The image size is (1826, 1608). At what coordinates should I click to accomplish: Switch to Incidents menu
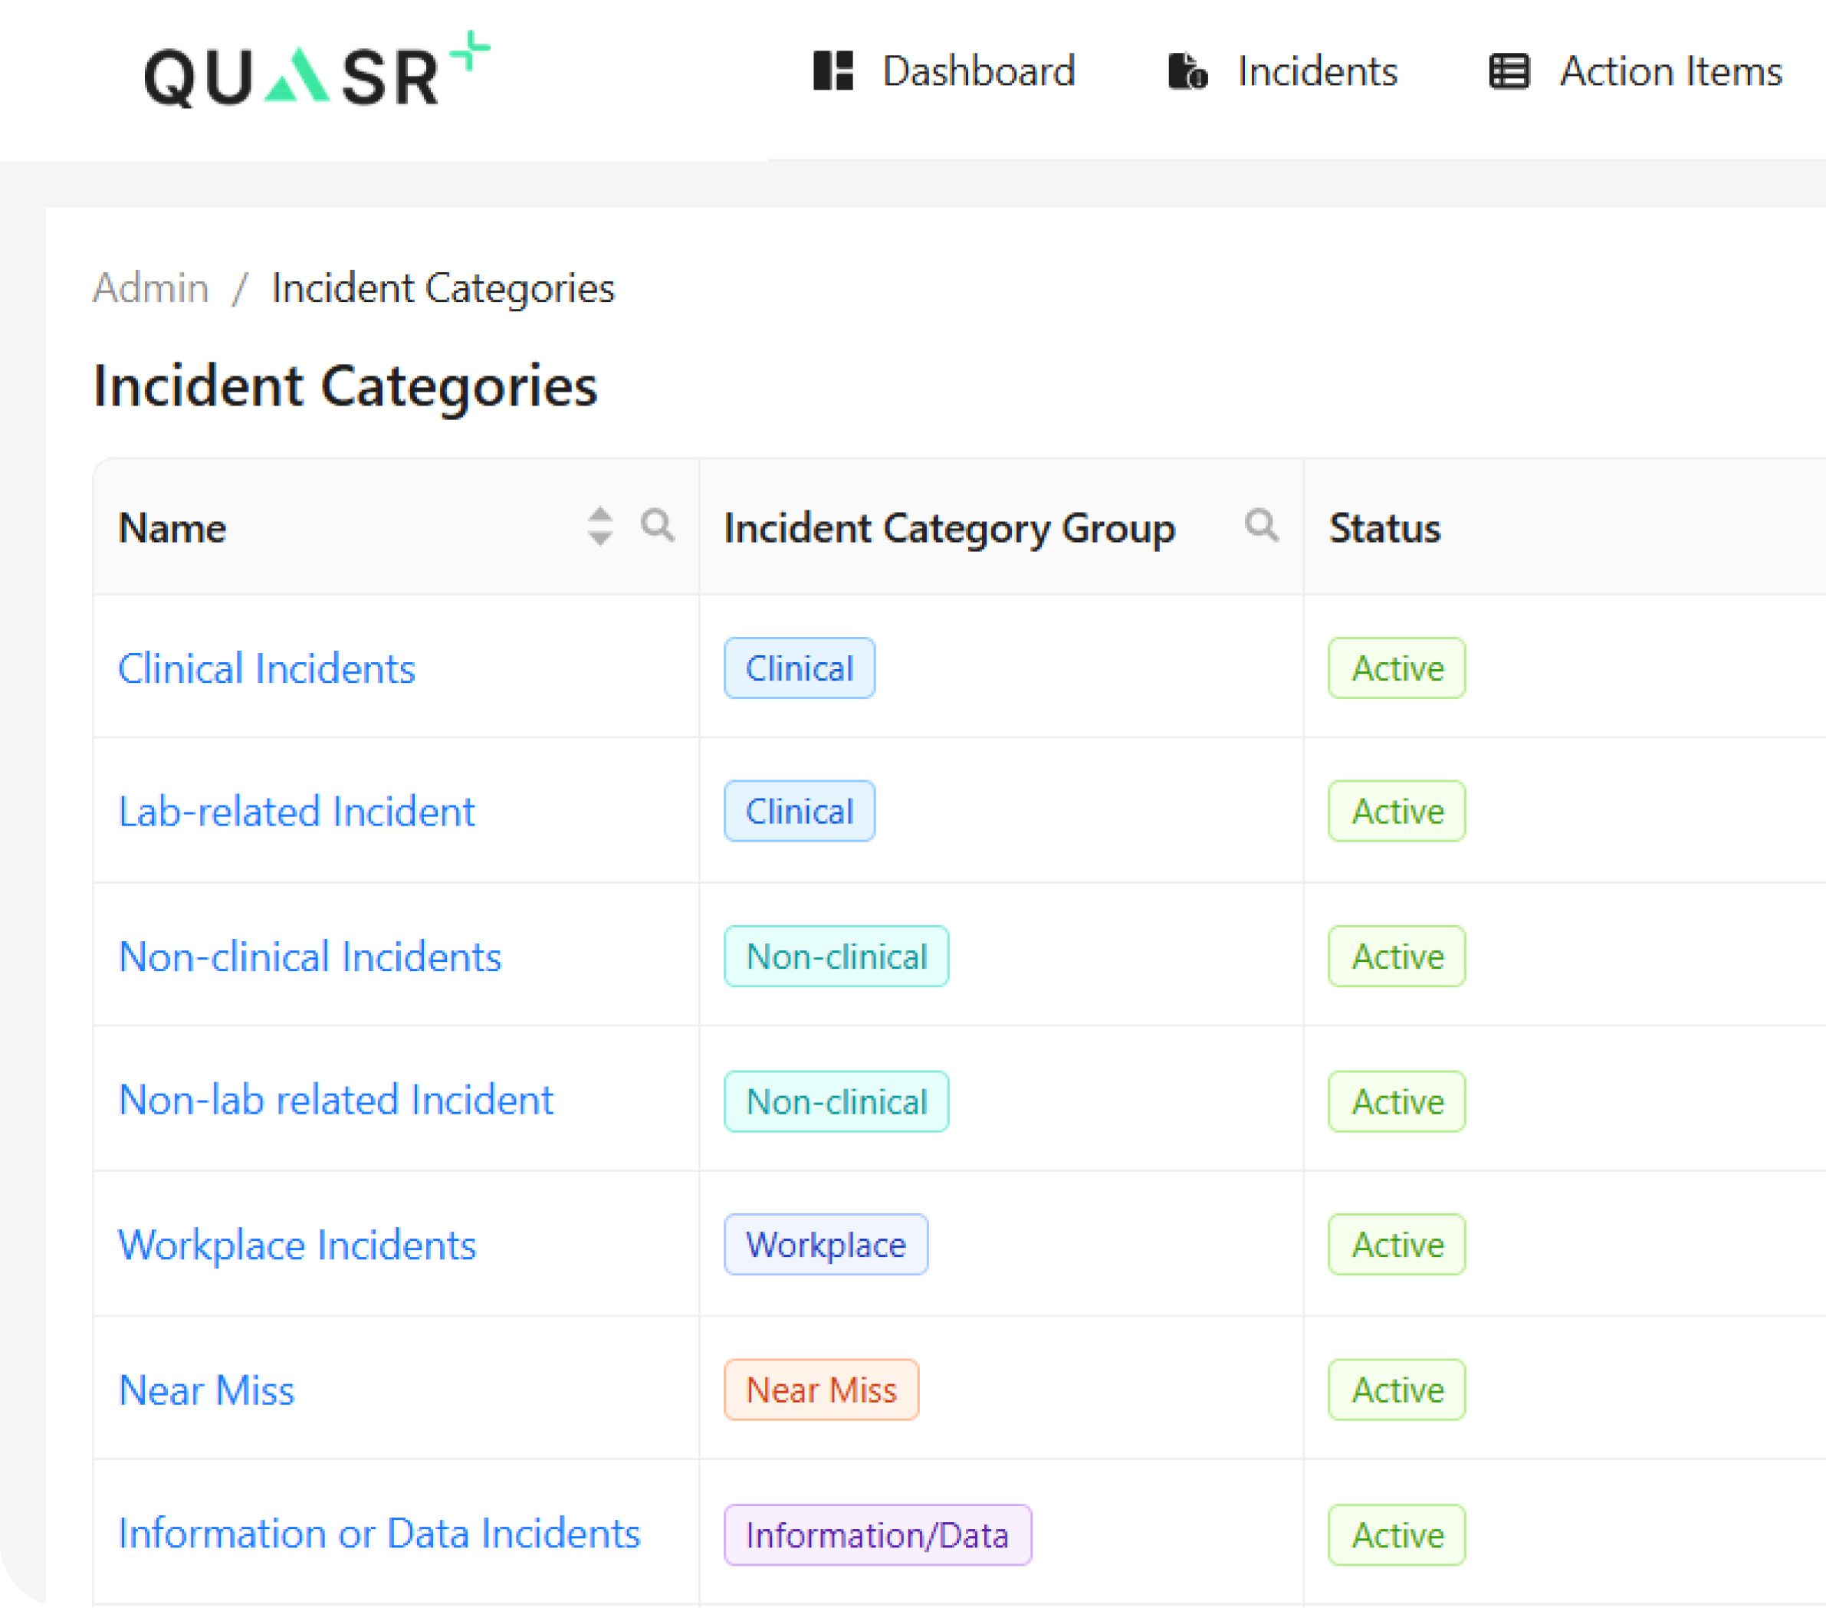(x=1317, y=71)
